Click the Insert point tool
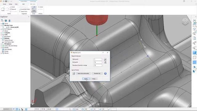The image size is (197, 111). [3, 9]
